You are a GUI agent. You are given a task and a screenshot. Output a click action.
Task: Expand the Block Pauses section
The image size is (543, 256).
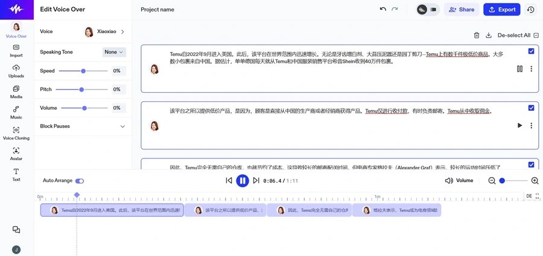coord(83,126)
